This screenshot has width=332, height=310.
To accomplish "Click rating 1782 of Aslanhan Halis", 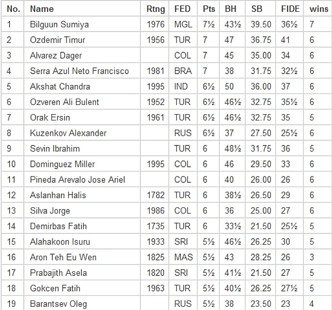I will pyautogui.click(x=156, y=195).
